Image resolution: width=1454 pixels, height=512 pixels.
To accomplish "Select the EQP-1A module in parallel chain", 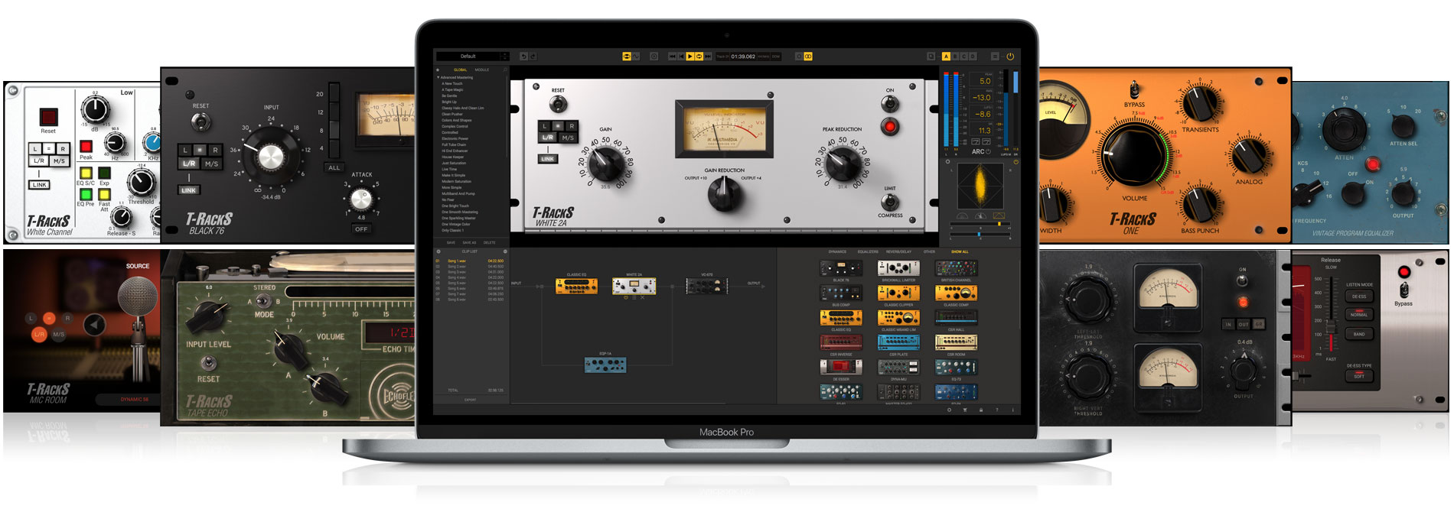I will 605,365.
